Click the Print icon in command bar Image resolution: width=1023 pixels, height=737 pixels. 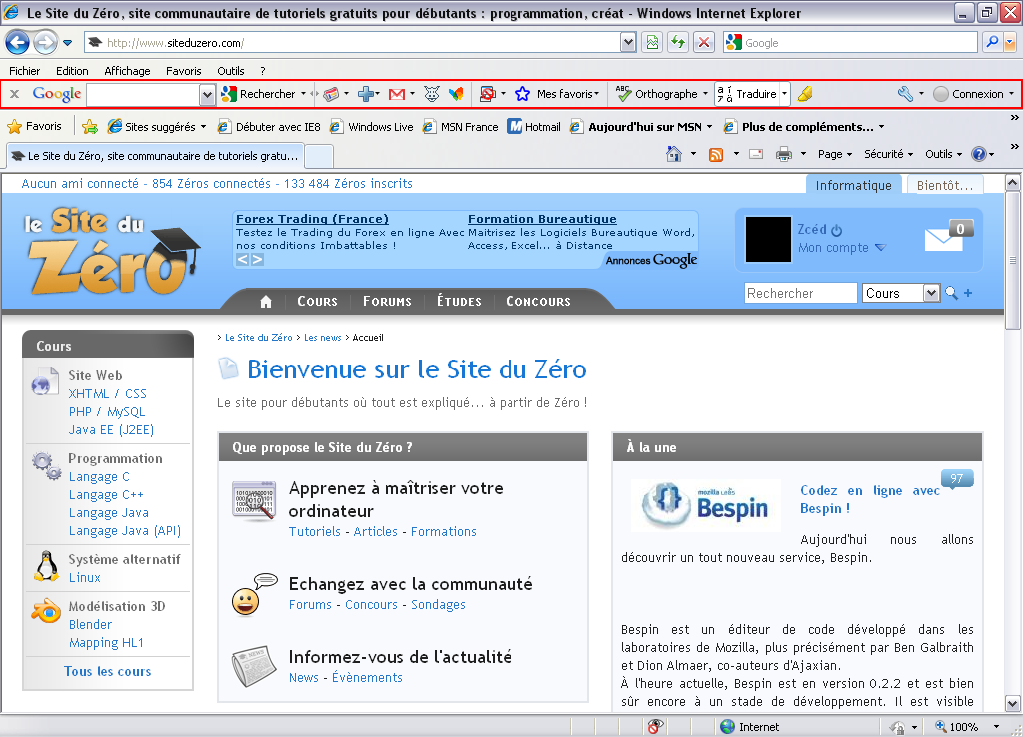tap(784, 154)
